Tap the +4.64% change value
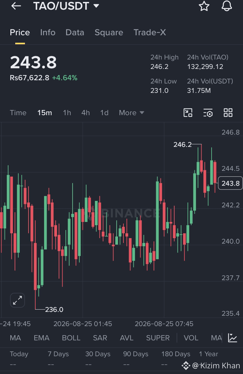Screen dimensions: 243x374 [x=65, y=78]
